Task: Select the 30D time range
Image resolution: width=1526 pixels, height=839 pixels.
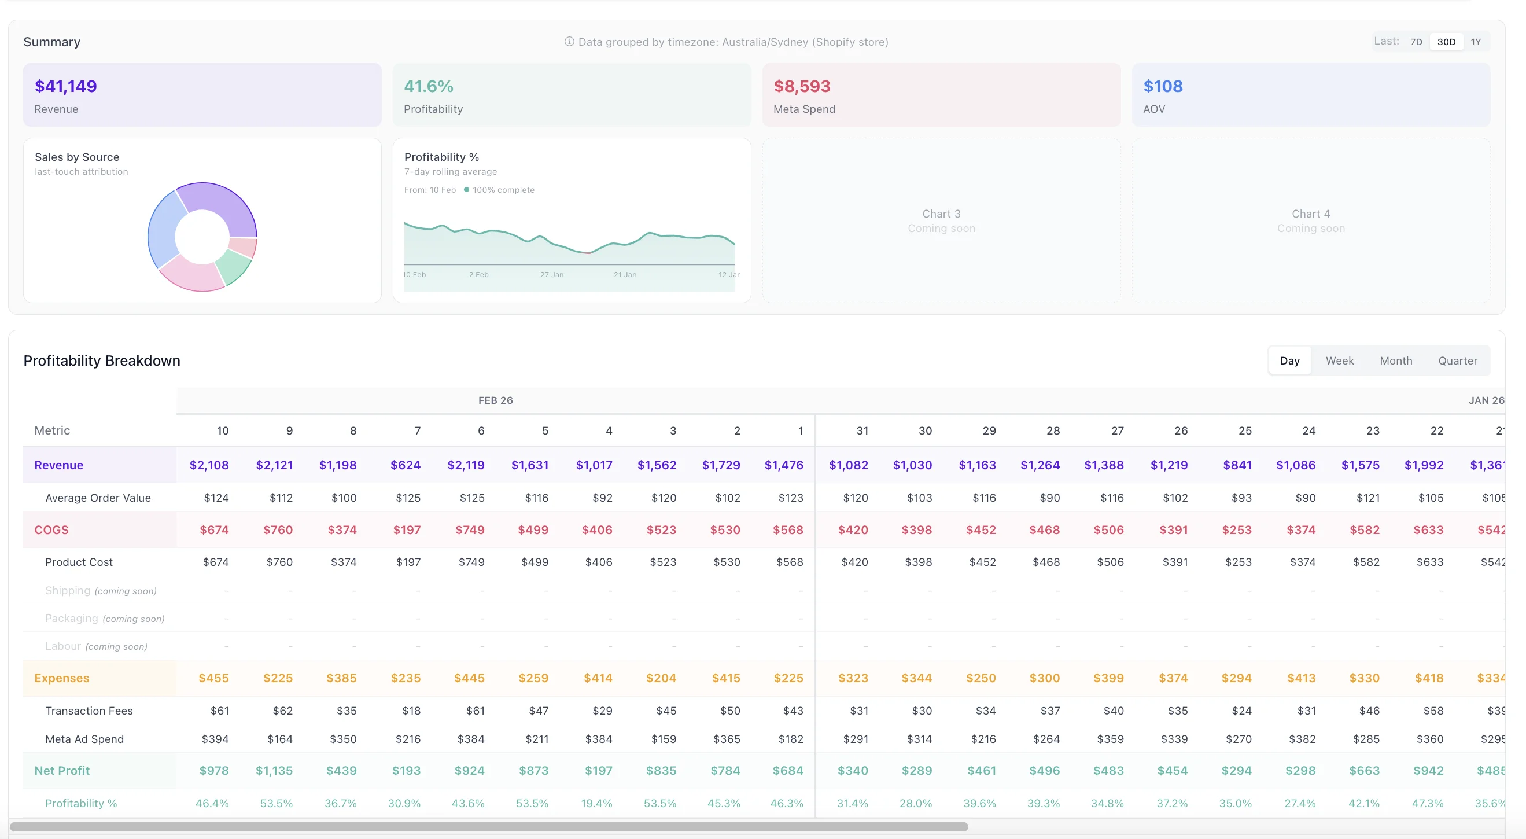Action: [1446, 42]
